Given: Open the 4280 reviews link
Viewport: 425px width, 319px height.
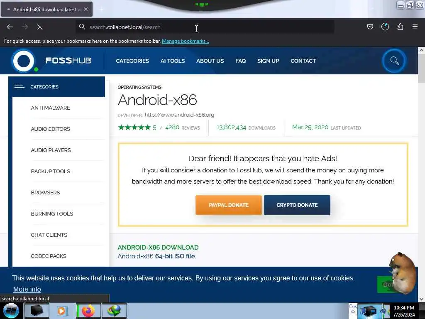Looking at the screenshot, I should pyautogui.click(x=183, y=128).
